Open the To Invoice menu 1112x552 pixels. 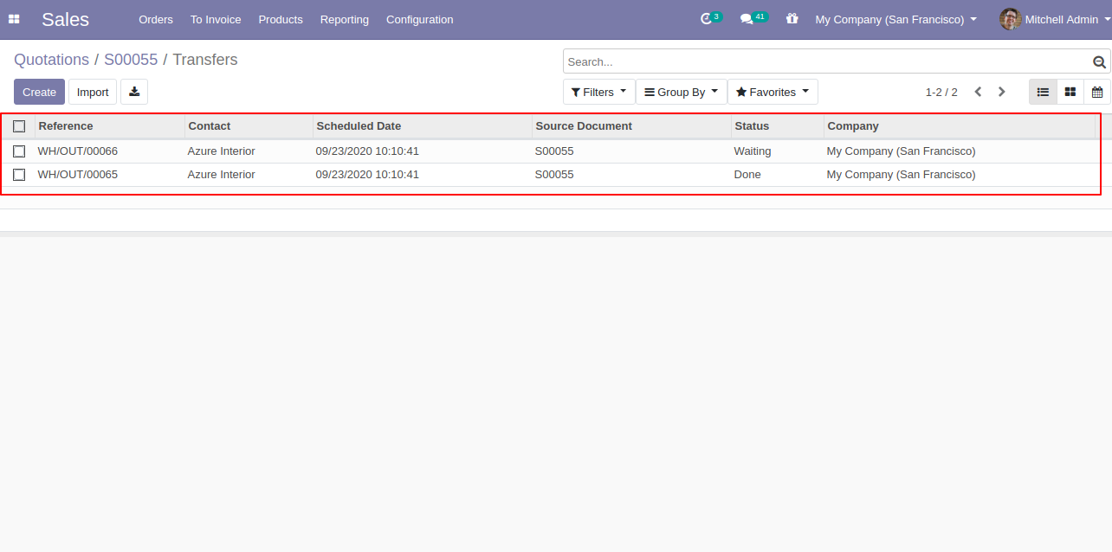pyautogui.click(x=216, y=19)
